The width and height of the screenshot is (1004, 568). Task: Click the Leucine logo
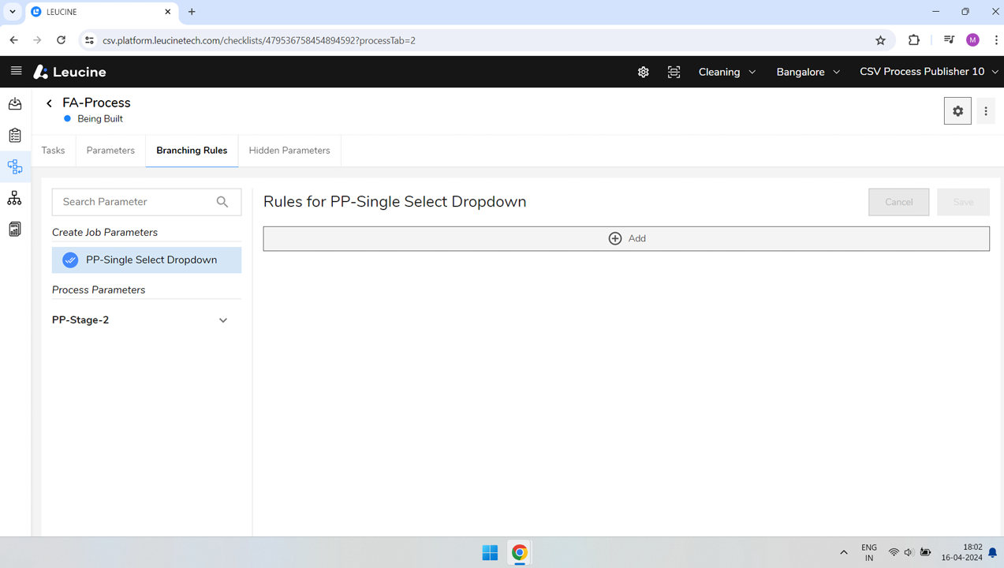point(69,72)
